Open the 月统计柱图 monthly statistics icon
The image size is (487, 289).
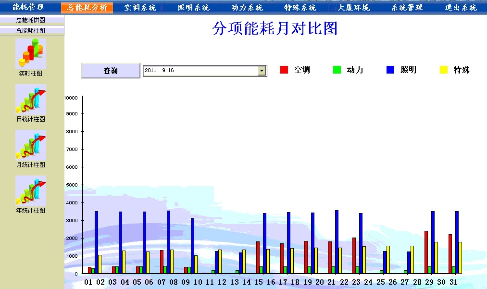(31, 145)
